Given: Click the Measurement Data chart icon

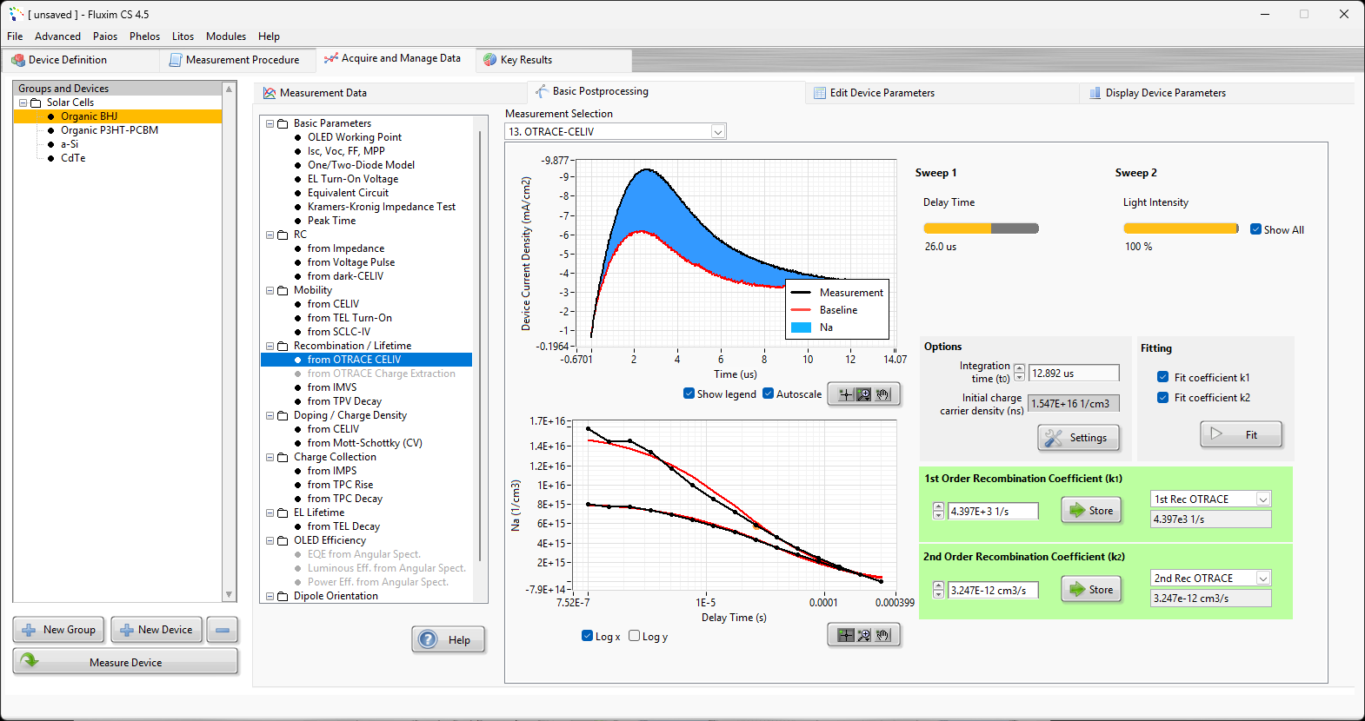Looking at the screenshot, I should click(270, 93).
